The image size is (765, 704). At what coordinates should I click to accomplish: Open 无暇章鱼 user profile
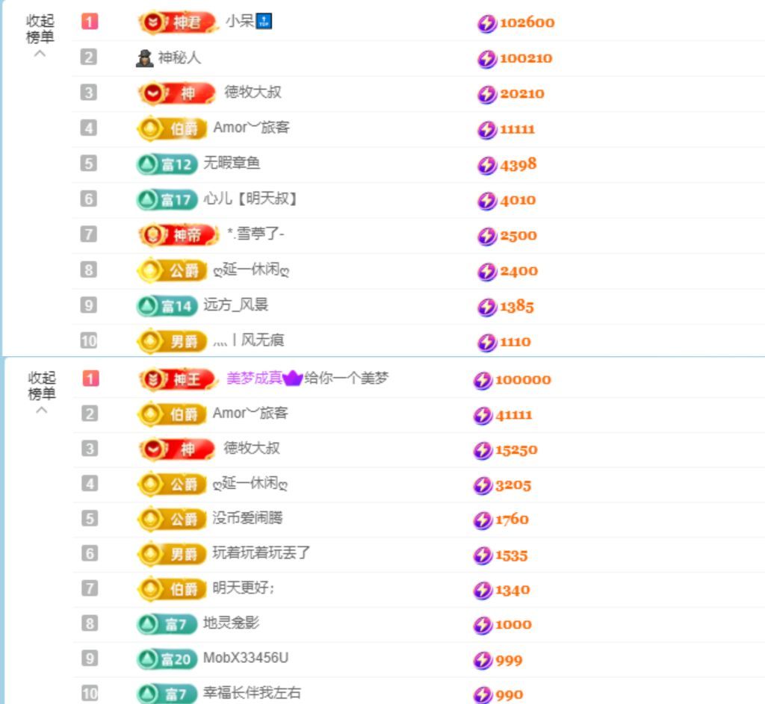pyautogui.click(x=232, y=163)
